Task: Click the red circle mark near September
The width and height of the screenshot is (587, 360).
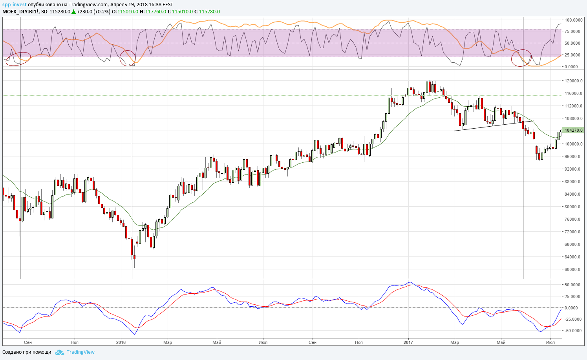Action: (x=18, y=59)
